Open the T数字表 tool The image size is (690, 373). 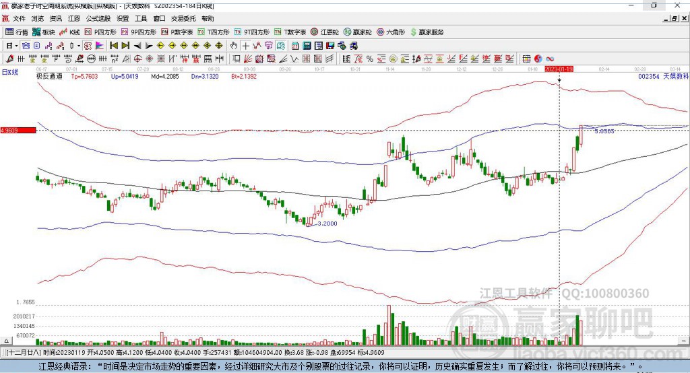point(290,32)
